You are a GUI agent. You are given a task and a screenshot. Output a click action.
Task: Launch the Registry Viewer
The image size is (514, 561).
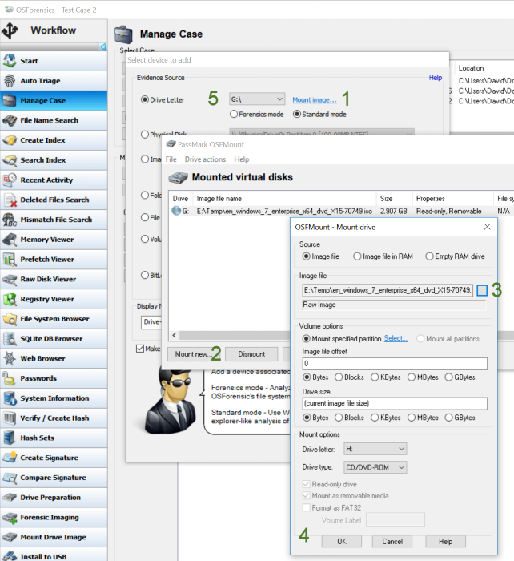54,299
